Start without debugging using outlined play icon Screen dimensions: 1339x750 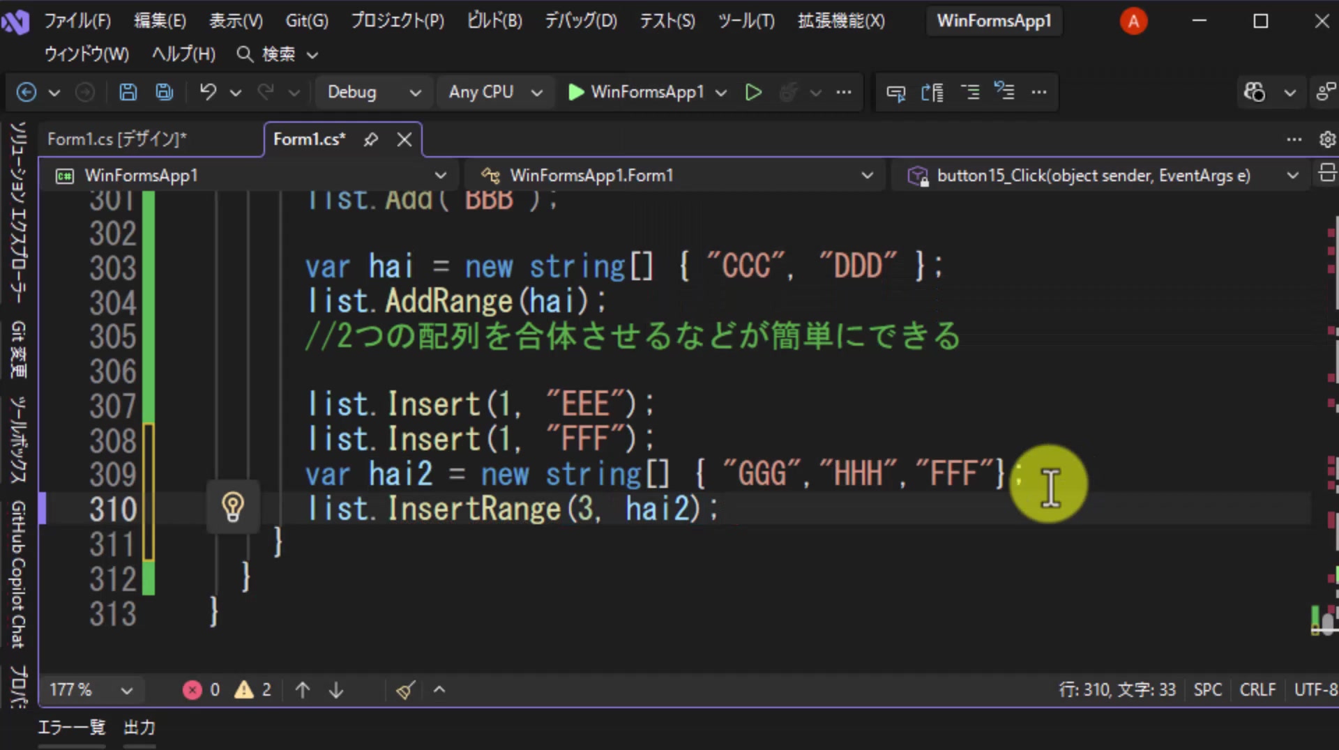[x=753, y=92]
